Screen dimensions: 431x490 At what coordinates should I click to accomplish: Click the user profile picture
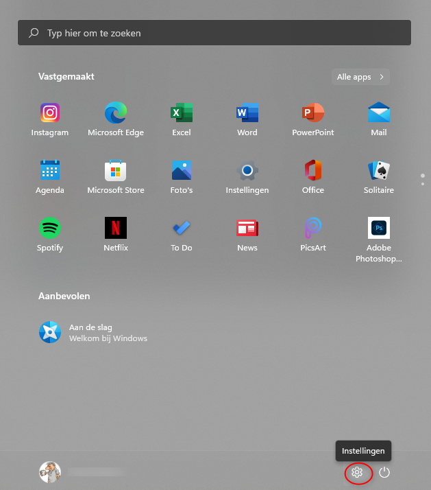(50, 472)
